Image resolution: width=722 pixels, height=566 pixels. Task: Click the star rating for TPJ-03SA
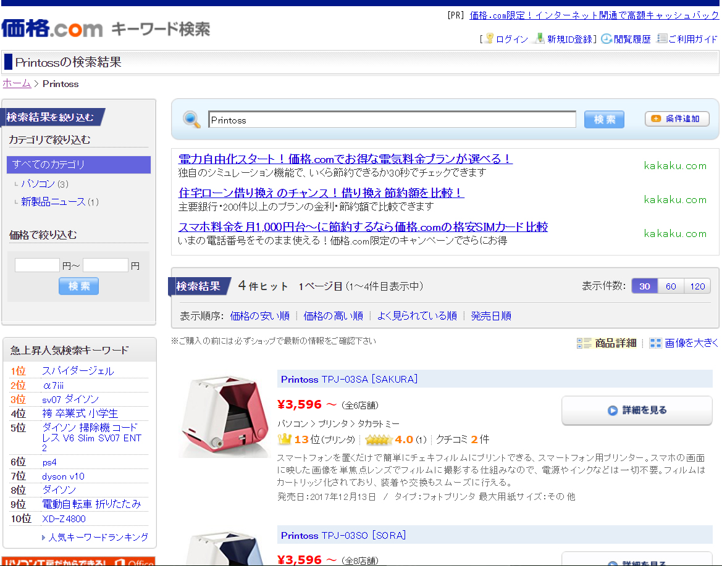[x=379, y=440]
